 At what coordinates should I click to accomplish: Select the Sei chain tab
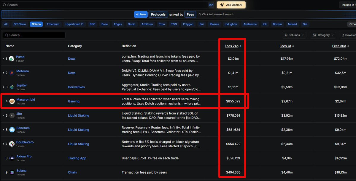coord(305,24)
